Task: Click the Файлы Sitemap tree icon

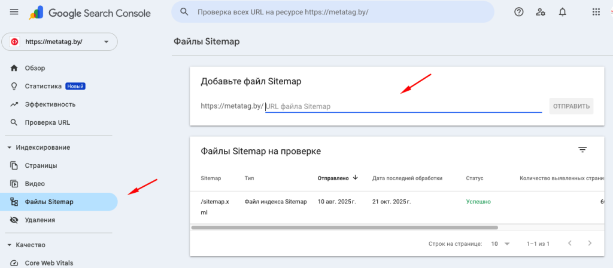Action: [x=14, y=202]
